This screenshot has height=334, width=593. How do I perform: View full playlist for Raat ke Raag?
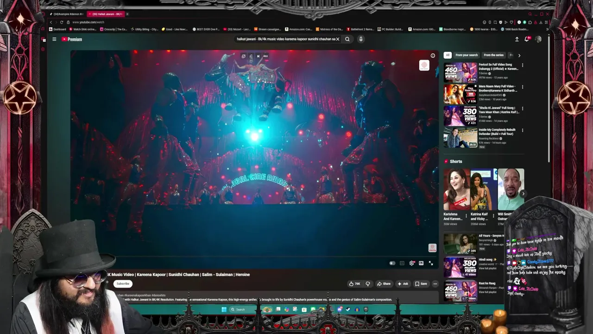[487, 292]
